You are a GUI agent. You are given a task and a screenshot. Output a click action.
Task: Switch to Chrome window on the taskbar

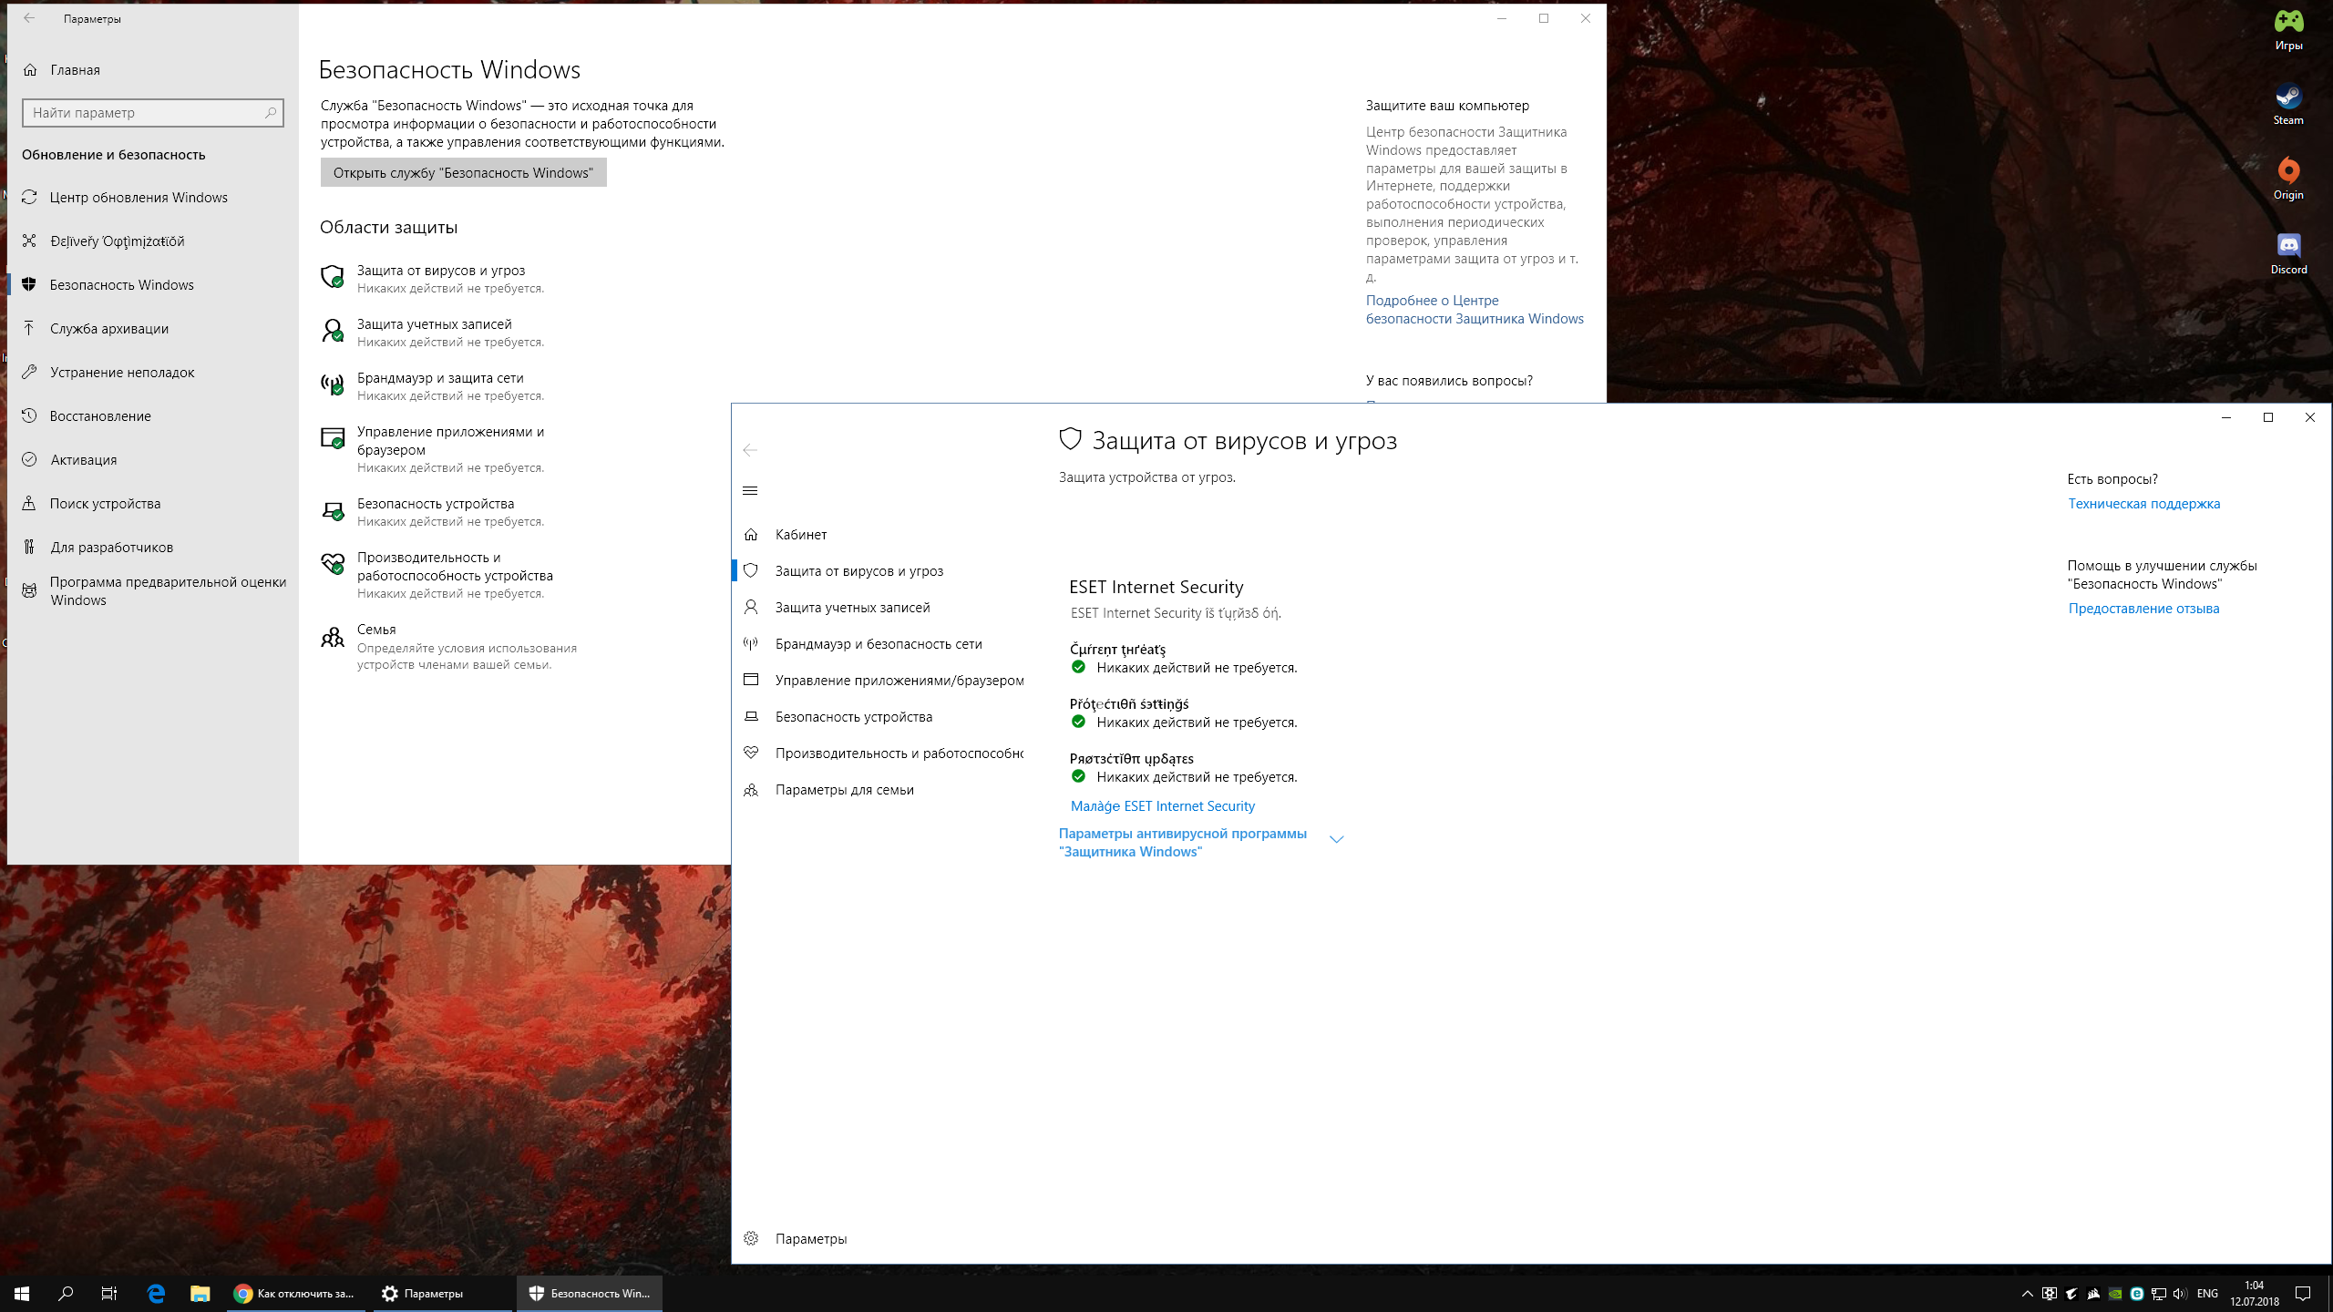(295, 1293)
